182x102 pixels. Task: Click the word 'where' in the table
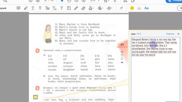pos(111,69)
